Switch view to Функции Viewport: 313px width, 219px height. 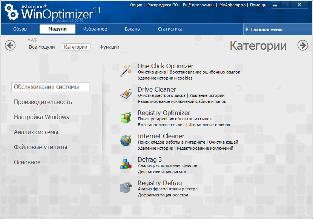click(x=109, y=47)
